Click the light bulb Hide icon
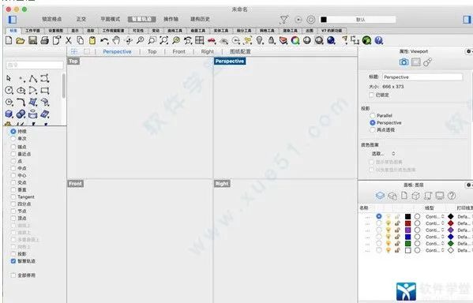 tap(260, 40)
